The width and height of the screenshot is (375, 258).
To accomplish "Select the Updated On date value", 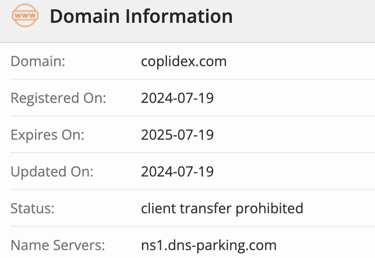I will coord(177,171).
